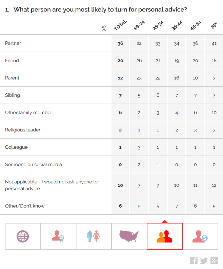Viewport: 223px width, 269px height.
Task: Share via the Google+ icon
Action: pos(214,261)
